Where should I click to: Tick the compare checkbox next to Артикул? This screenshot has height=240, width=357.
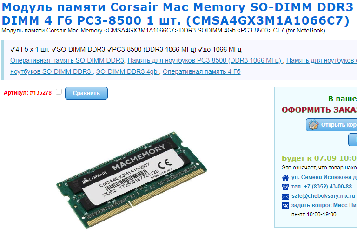59,91
